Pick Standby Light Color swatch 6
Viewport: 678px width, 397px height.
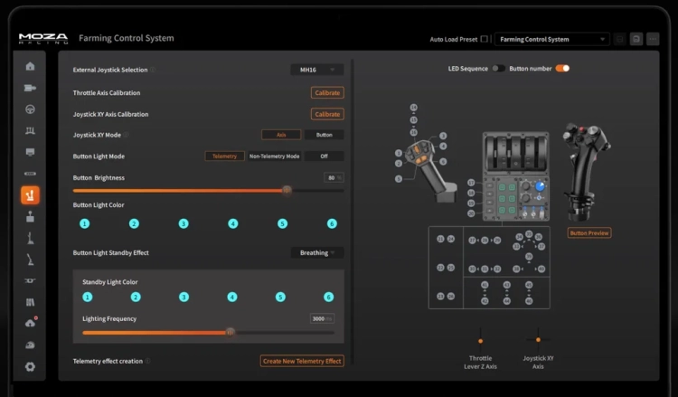[329, 298]
